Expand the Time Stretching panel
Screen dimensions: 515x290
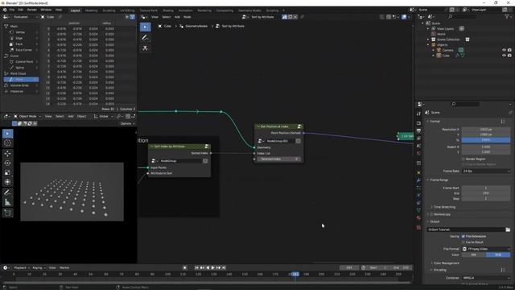coord(443,207)
